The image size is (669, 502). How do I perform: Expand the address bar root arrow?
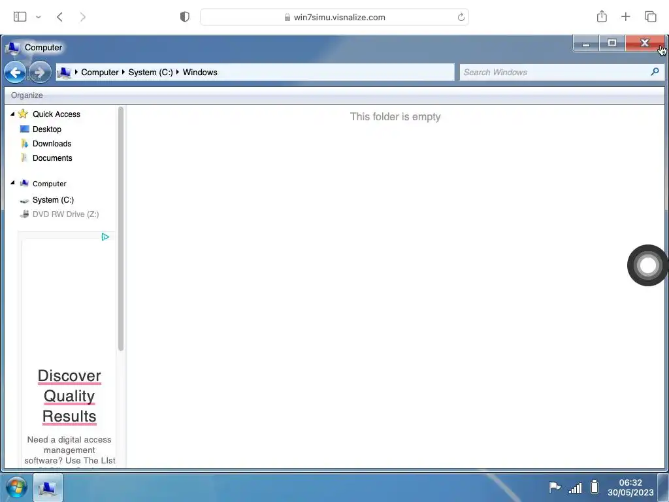click(76, 72)
